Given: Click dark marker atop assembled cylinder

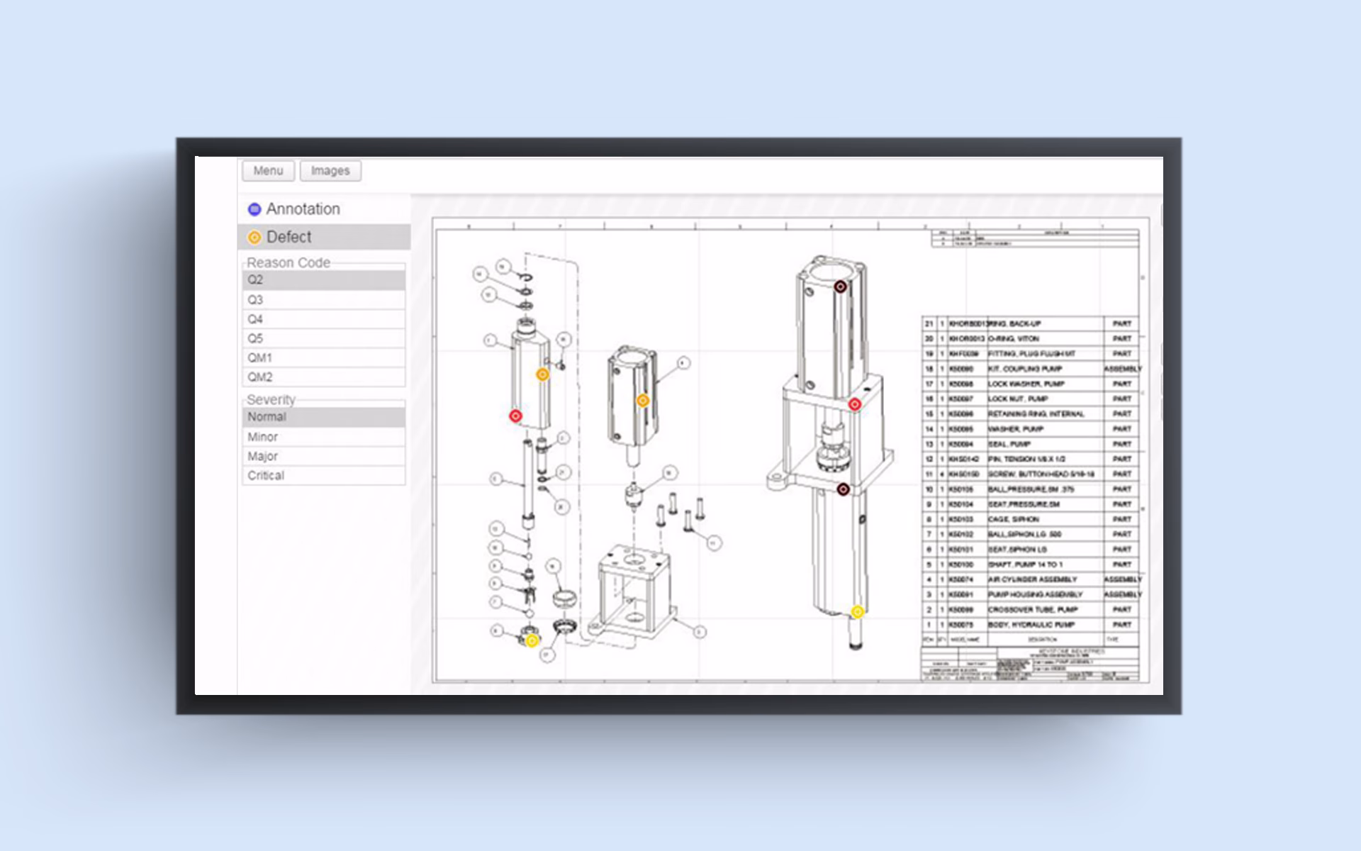Looking at the screenshot, I should 840,287.
